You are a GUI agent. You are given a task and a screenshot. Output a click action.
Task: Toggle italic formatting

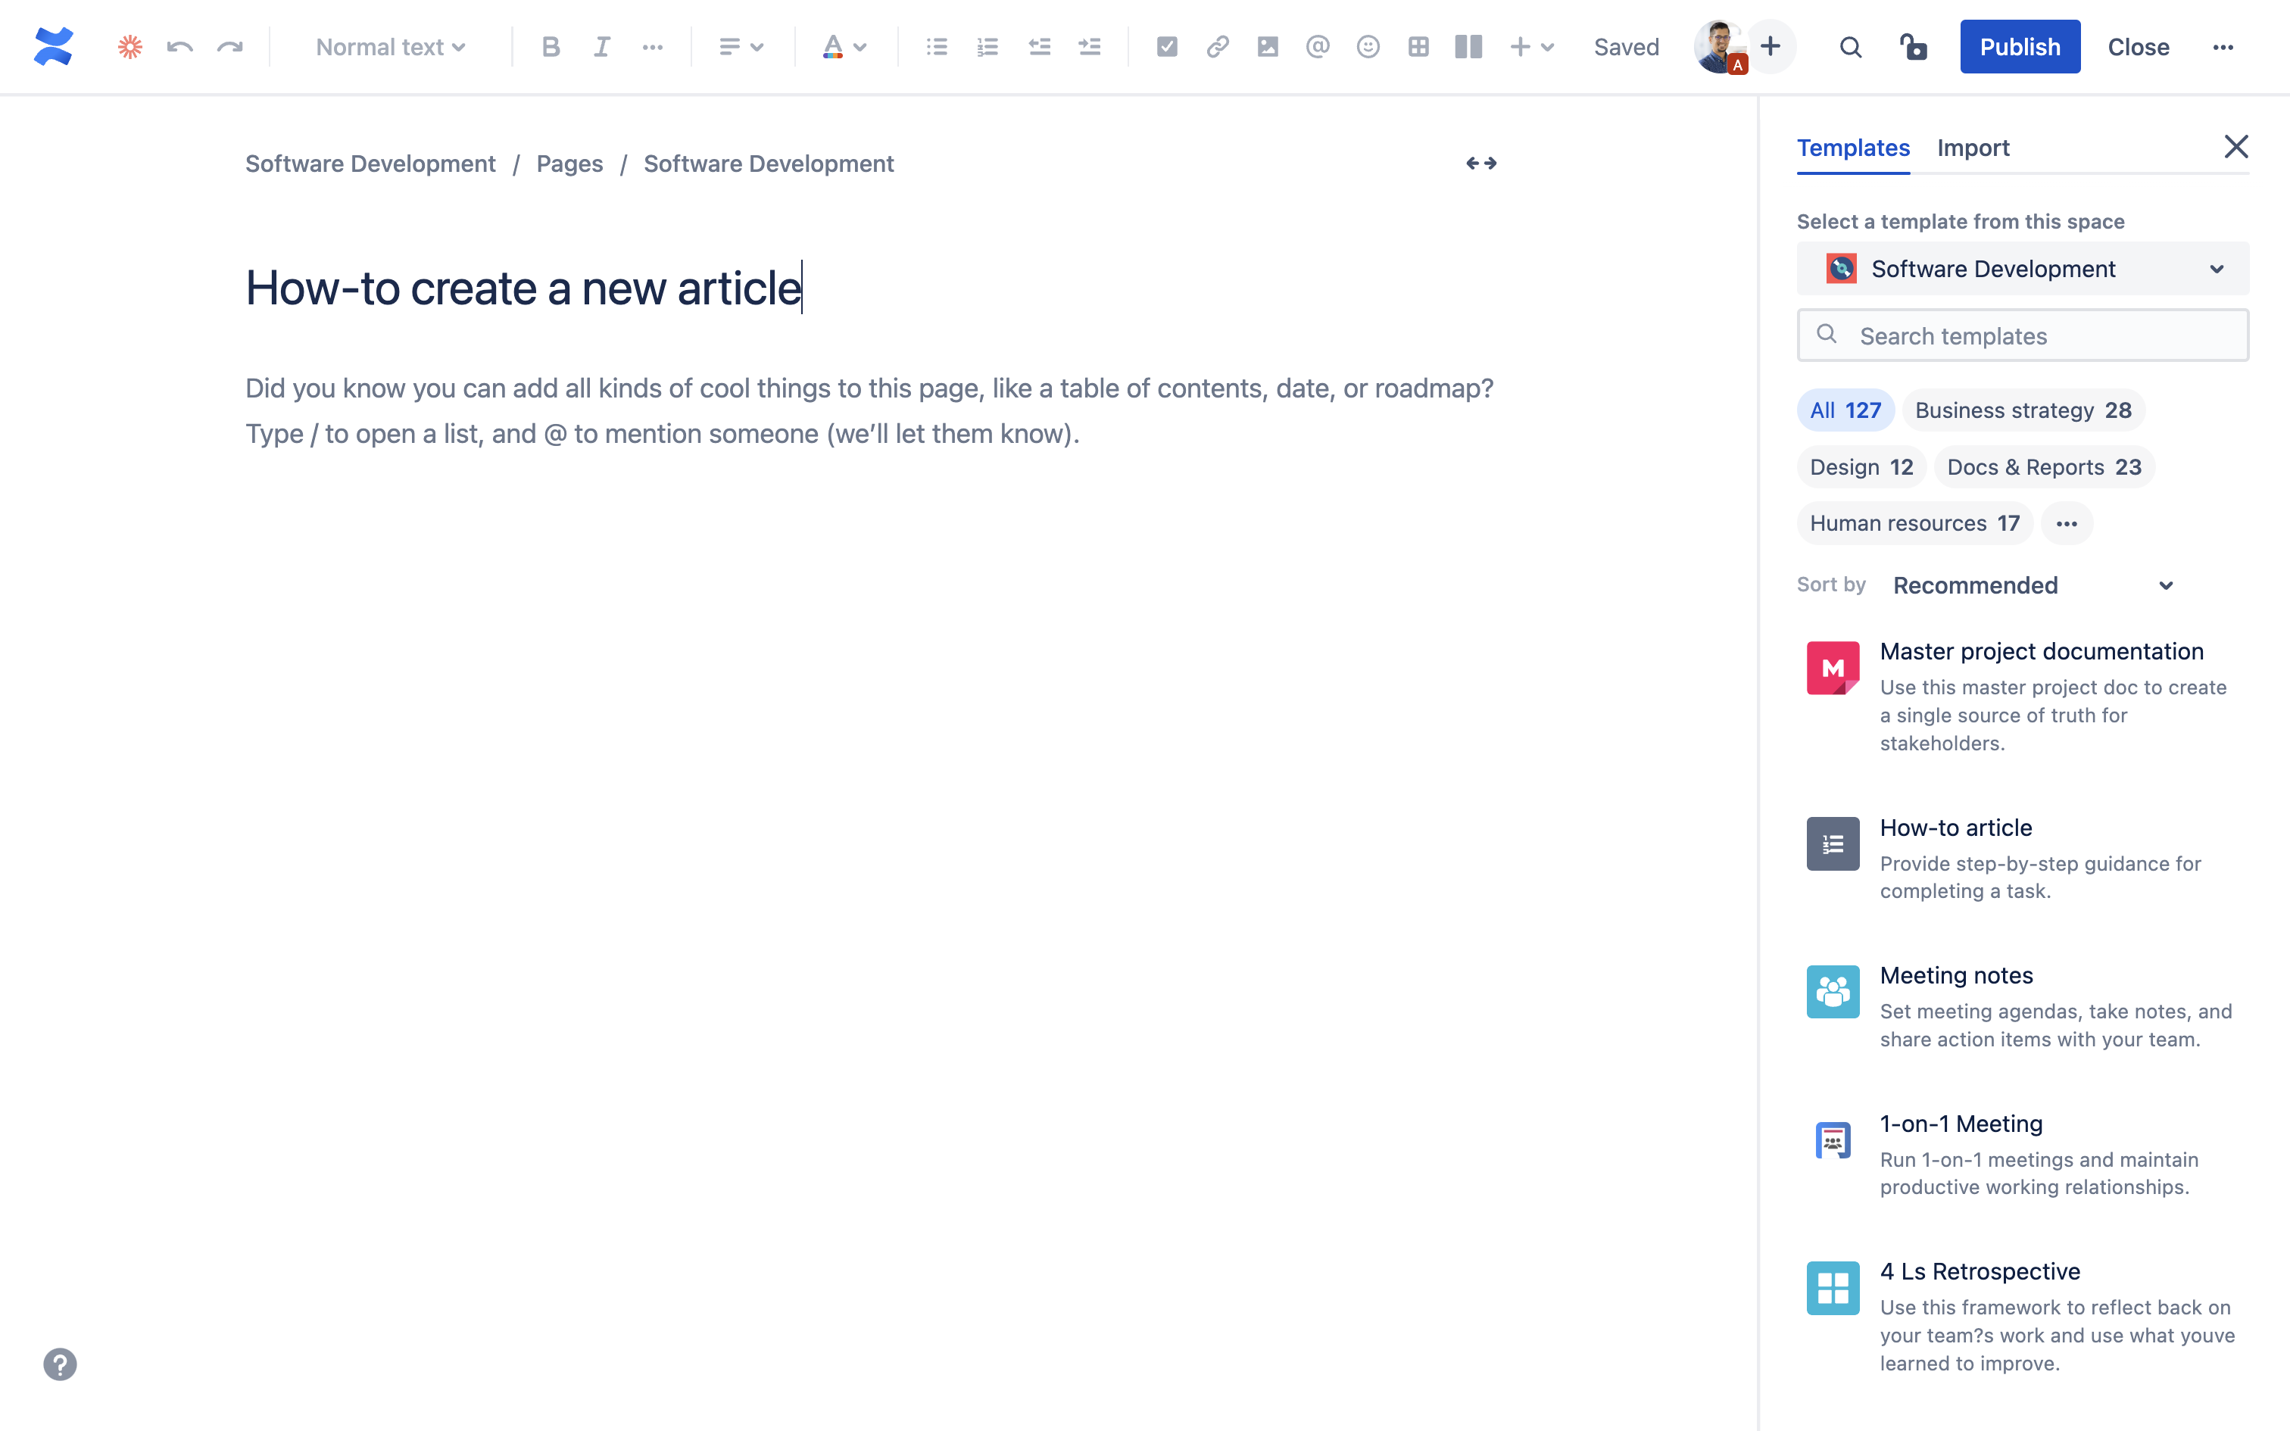click(x=602, y=46)
